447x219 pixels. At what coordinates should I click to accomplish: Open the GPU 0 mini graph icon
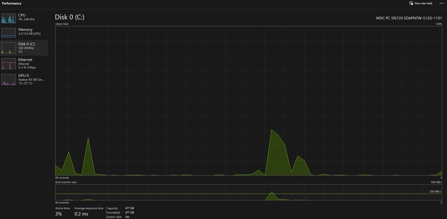(x=8, y=80)
